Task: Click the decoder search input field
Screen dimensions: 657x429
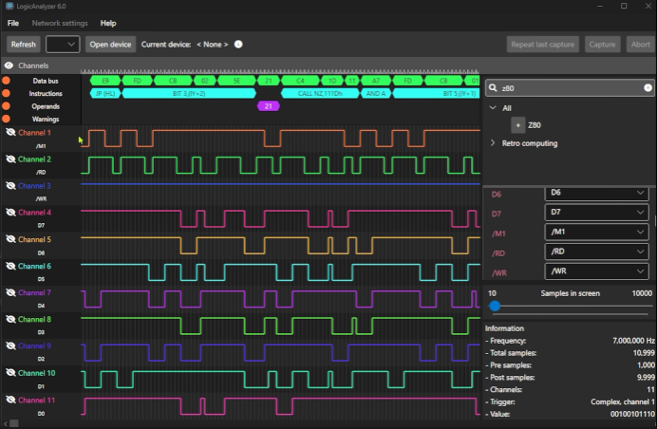Action: 570,87
